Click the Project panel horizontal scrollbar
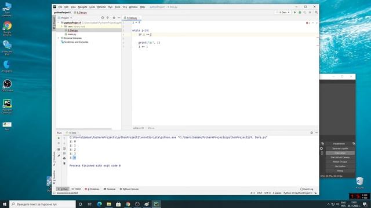The width and height of the screenshot is (371, 208). [x=83, y=129]
